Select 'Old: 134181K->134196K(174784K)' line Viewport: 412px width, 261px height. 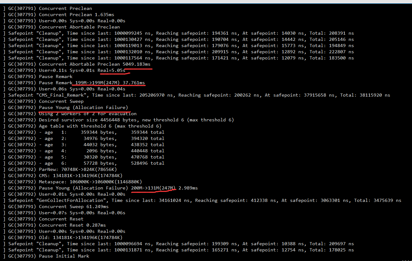[x=63, y=237]
